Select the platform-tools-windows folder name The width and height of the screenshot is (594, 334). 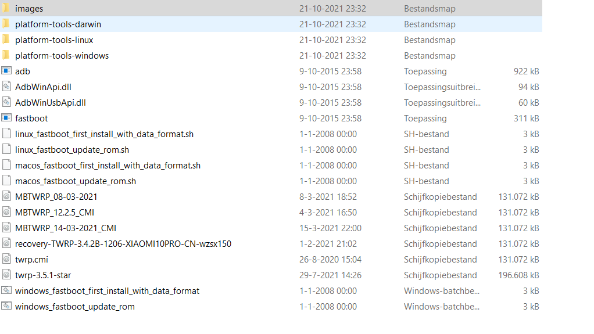pyautogui.click(x=62, y=56)
